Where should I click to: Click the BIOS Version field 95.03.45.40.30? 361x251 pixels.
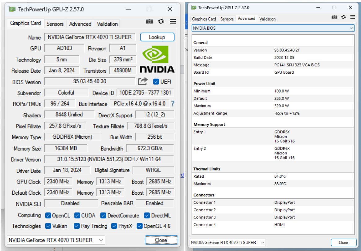[90, 81]
